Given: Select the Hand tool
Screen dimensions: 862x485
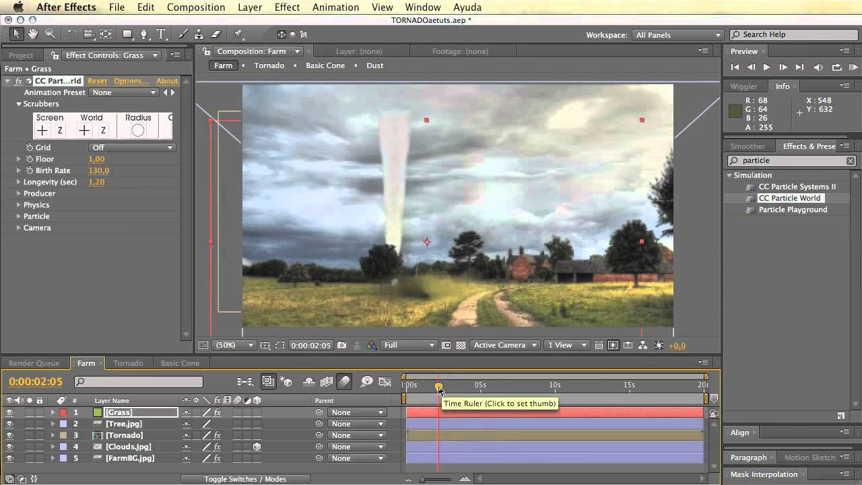Looking at the screenshot, I should click(33, 34).
